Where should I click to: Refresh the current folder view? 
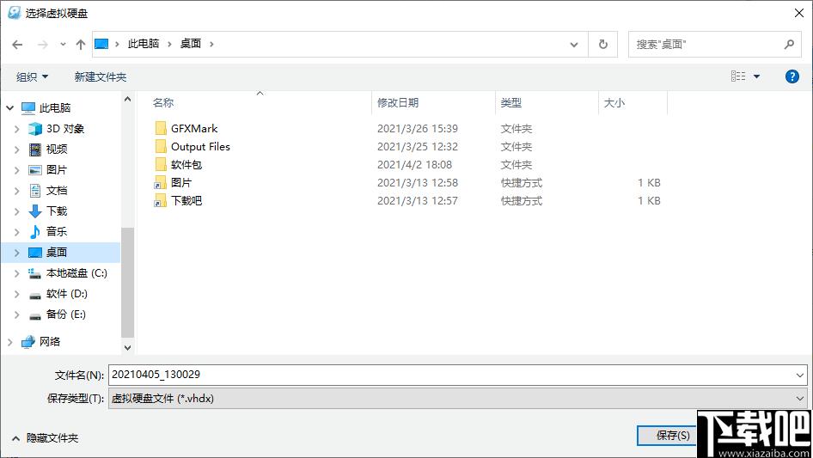603,44
